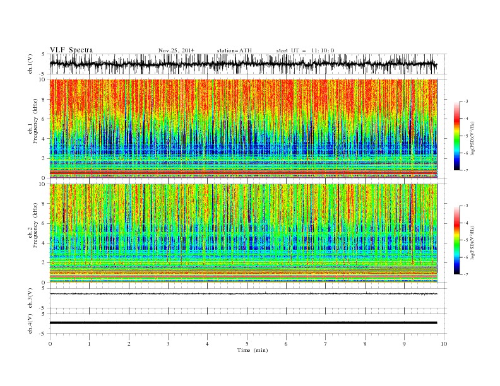Viewport: 500px width, 386px height.
Task: Click the "ch.1(V)" waveform axis label
Action: coord(30,65)
